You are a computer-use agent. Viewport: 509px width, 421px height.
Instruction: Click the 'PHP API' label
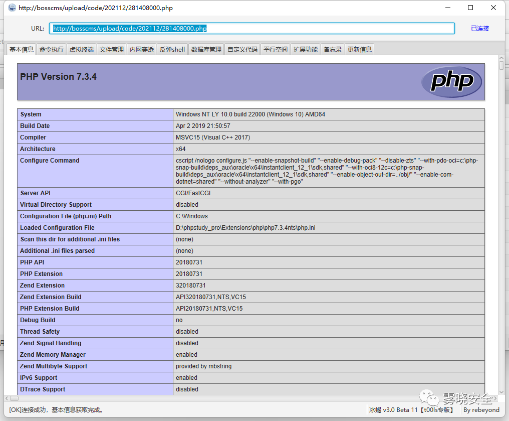pos(32,262)
